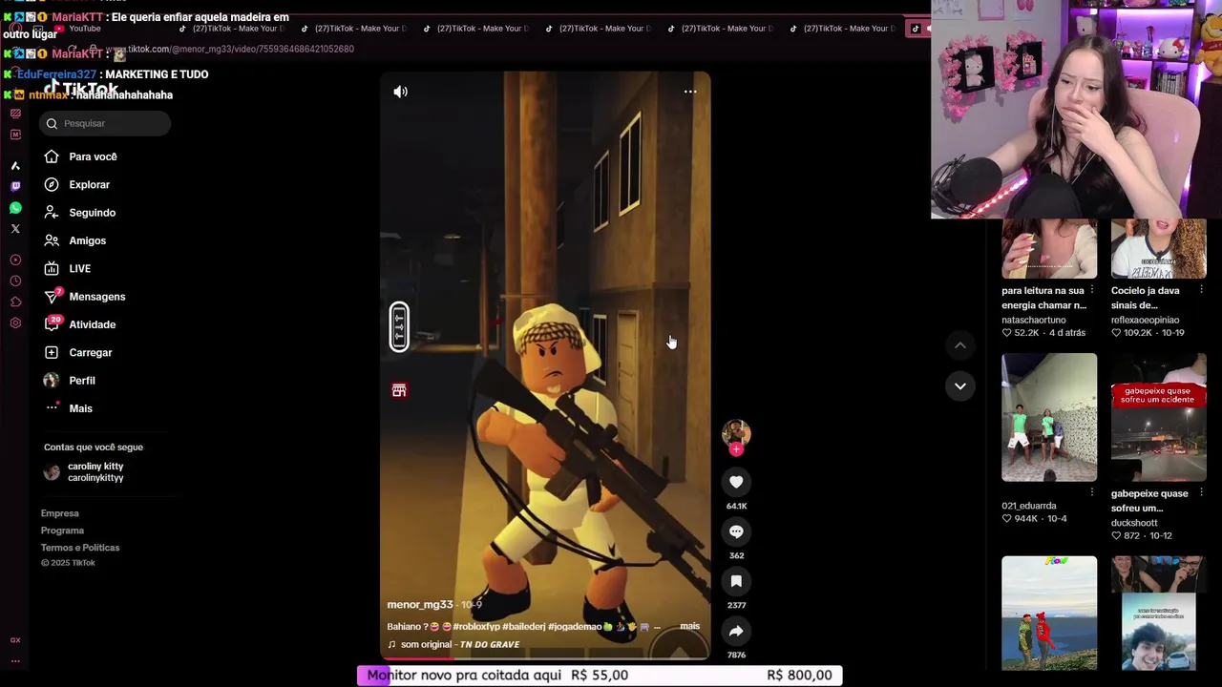Open the three dots at the browser sidebar bottom
Image resolution: width=1222 pixels, height=687 pixels.
pos(15,660)
